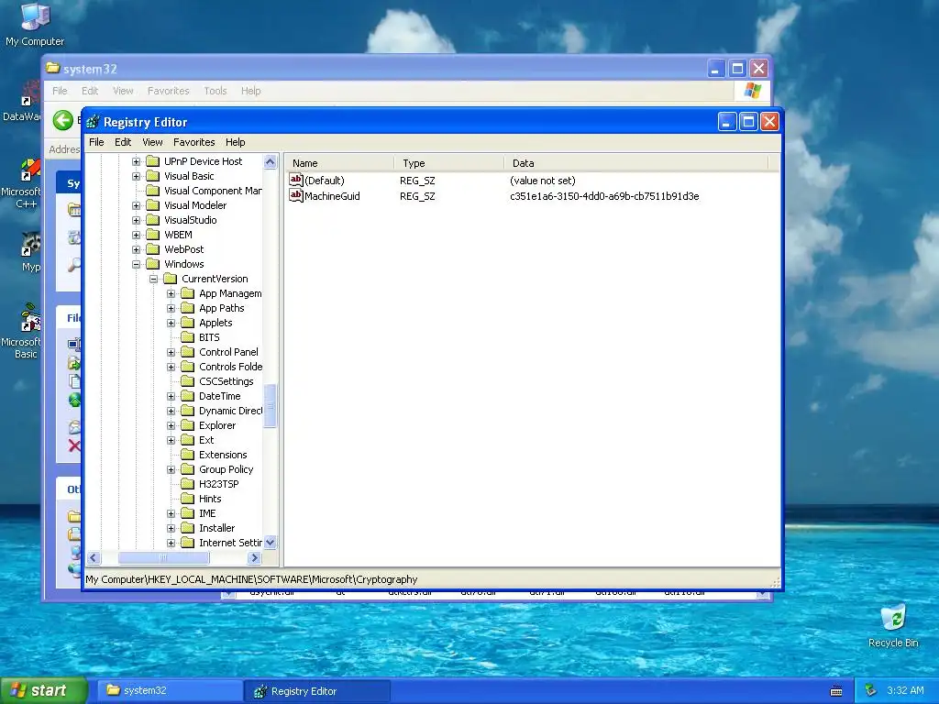Click the clock showing 3:32 AM
This screenshot has width=939, height=704.
(905, 690)
